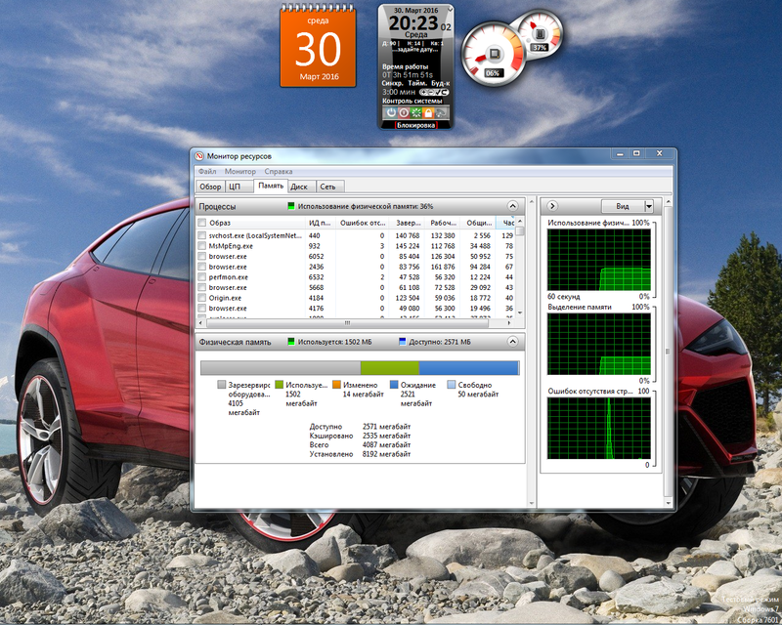Switch to the ЦП tab
This screenshot has height=625, width=782.
(236, 186)
